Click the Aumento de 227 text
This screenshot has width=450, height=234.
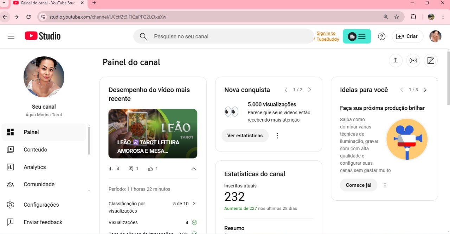240,208
